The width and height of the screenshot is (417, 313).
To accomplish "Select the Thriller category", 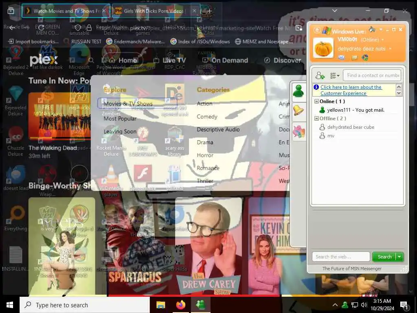I will tap(205, 181).
